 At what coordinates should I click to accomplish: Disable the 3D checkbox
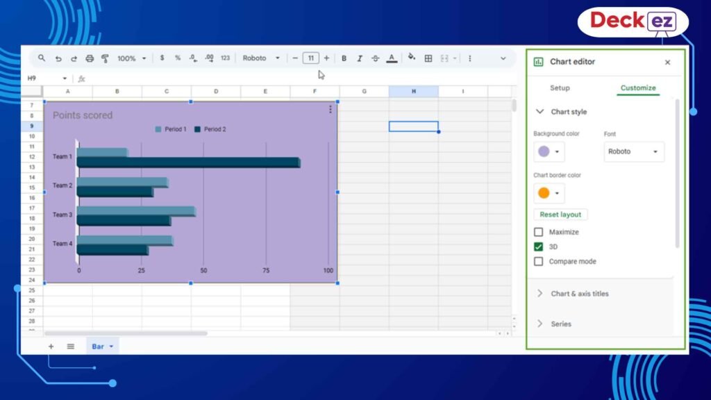tap(538, 247)
